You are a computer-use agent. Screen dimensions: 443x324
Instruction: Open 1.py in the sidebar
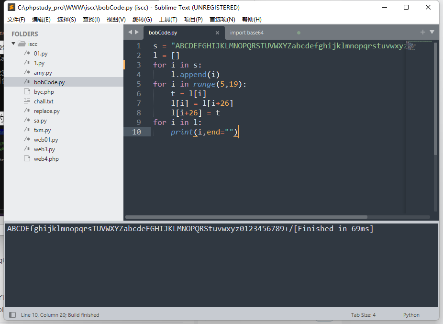pos(39,63)
